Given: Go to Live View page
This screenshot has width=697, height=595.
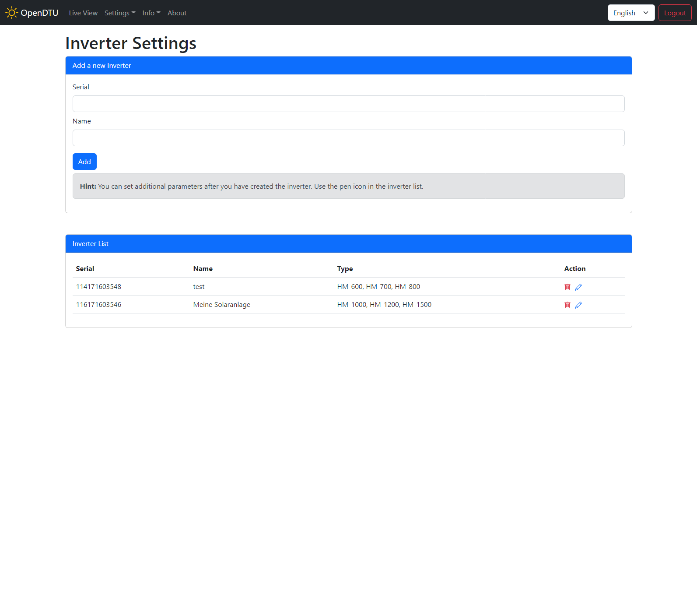Looking at the screenshot, I should pyautogui.click(x=83, y=13).
